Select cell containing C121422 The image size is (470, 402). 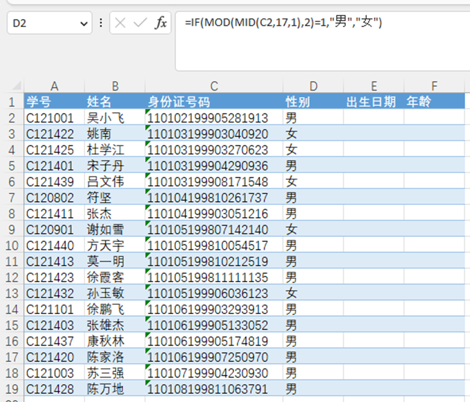point(54,133)
